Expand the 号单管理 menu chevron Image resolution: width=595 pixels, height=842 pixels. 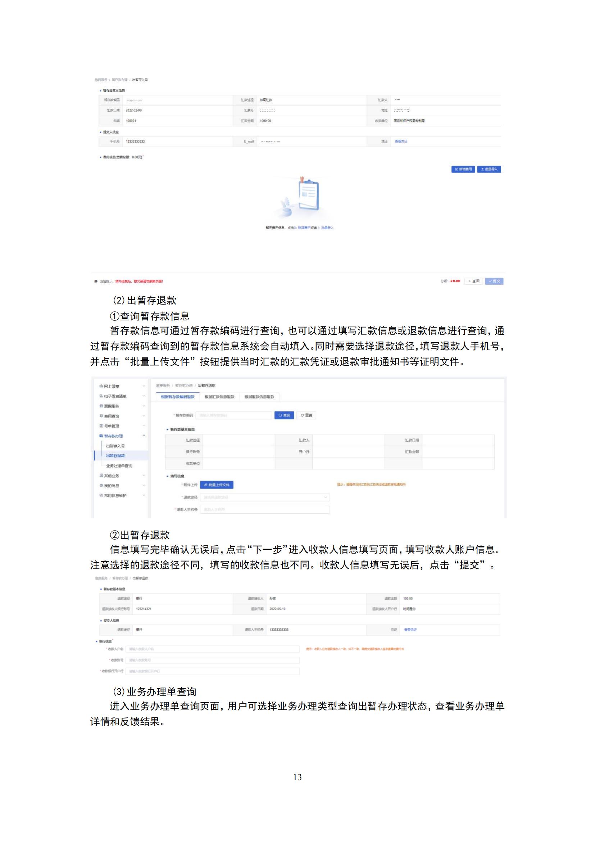coord(144,426)
